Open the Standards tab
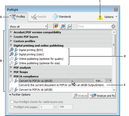Image resolution: width=129 pixels, height=116 pixels. click(62, 17)
